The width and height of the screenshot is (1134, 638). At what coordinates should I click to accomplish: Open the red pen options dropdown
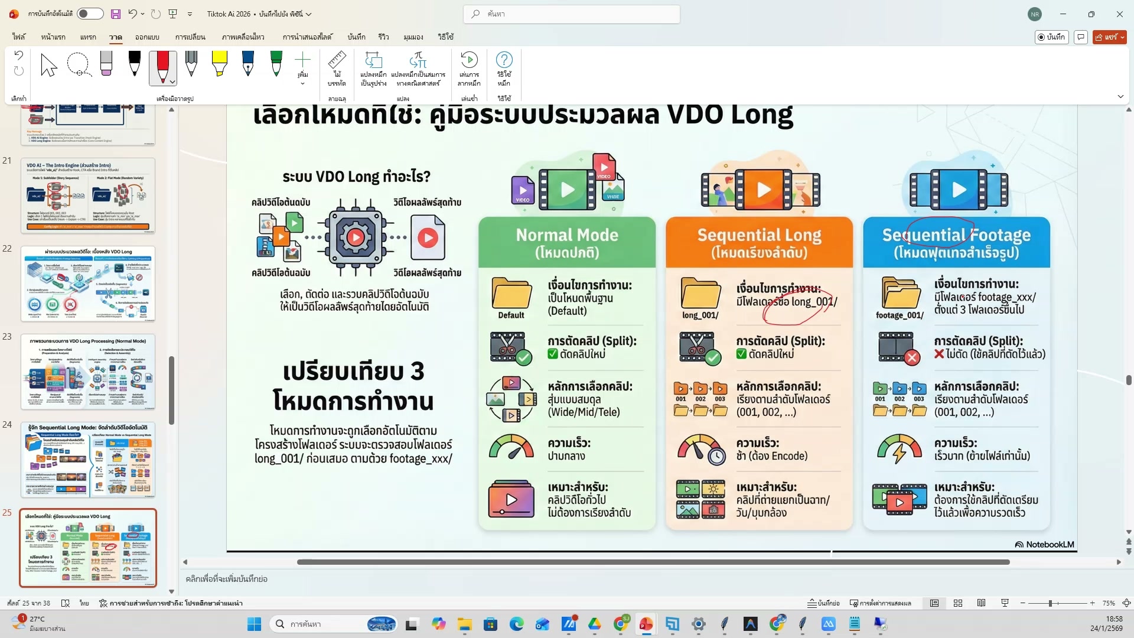(x=173, y=81)
